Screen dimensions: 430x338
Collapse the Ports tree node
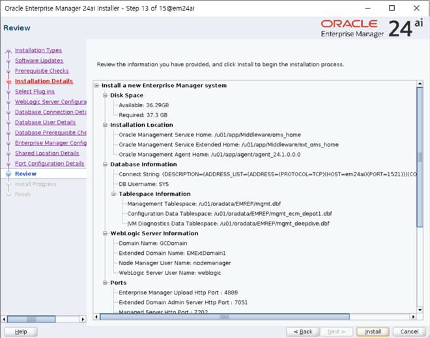pyautogui.click(x=105, y=283)
